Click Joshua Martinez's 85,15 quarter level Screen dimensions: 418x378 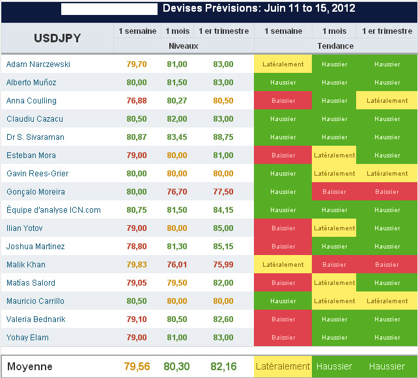(x=223, y=247)
